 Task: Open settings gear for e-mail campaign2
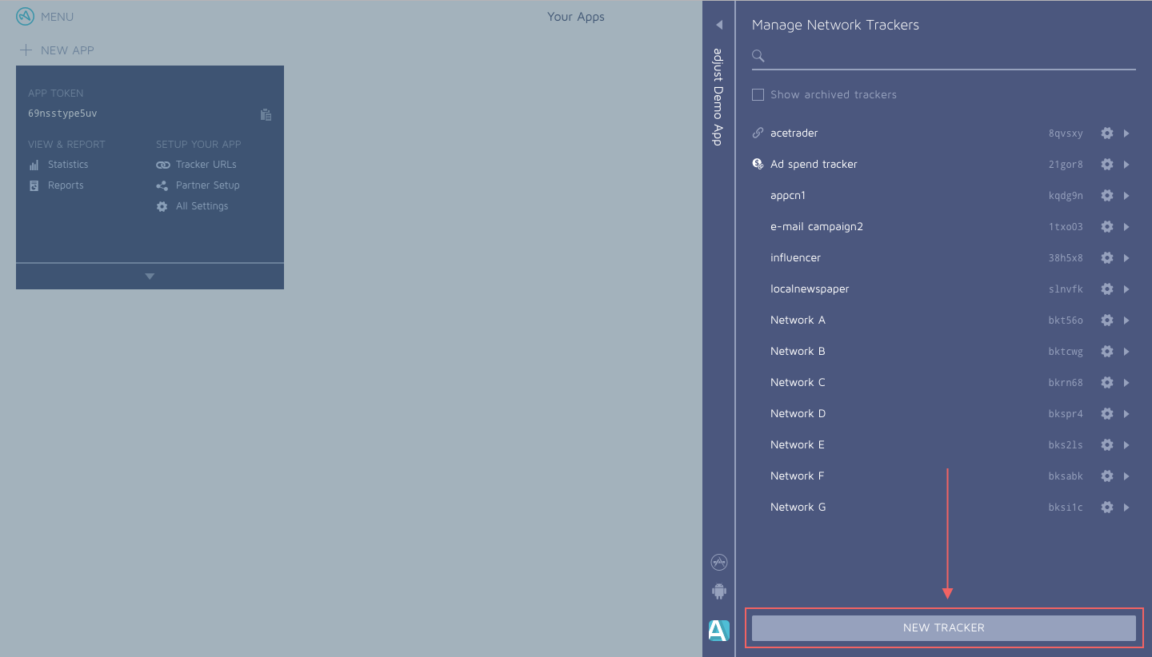[x=1107, y=227]
